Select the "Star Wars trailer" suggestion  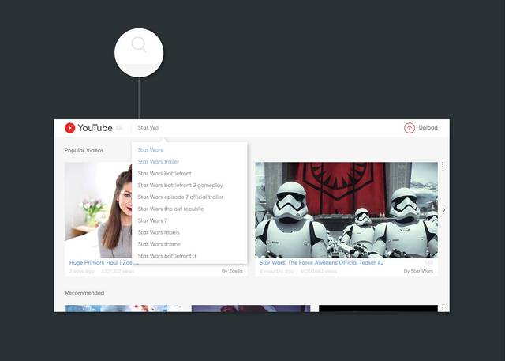(x=158, y=162)
